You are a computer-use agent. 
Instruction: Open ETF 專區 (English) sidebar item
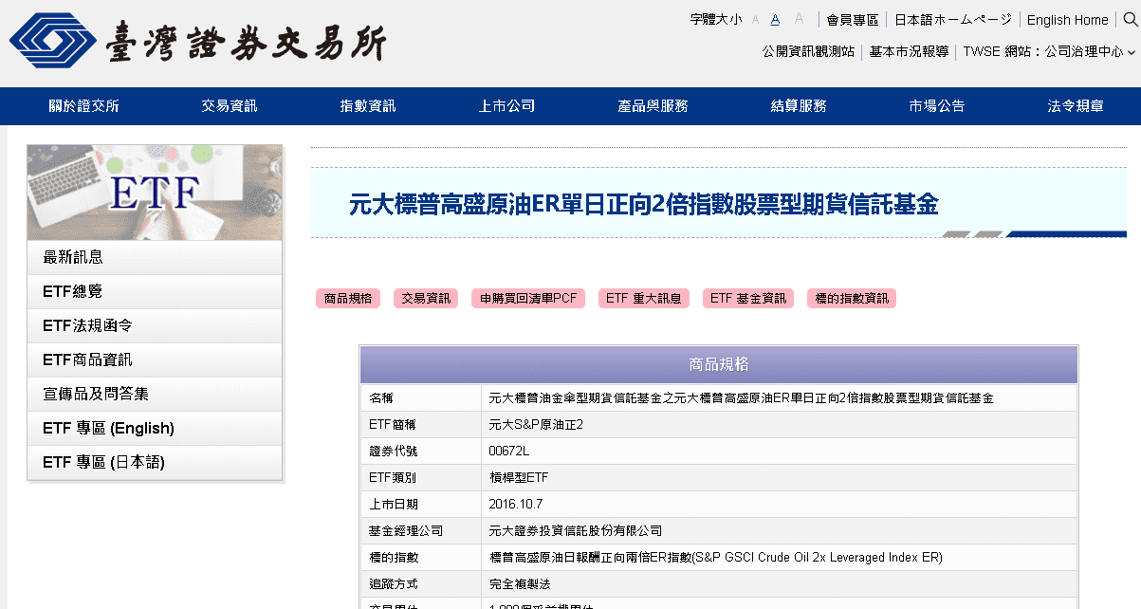click(x=155, y=428)
